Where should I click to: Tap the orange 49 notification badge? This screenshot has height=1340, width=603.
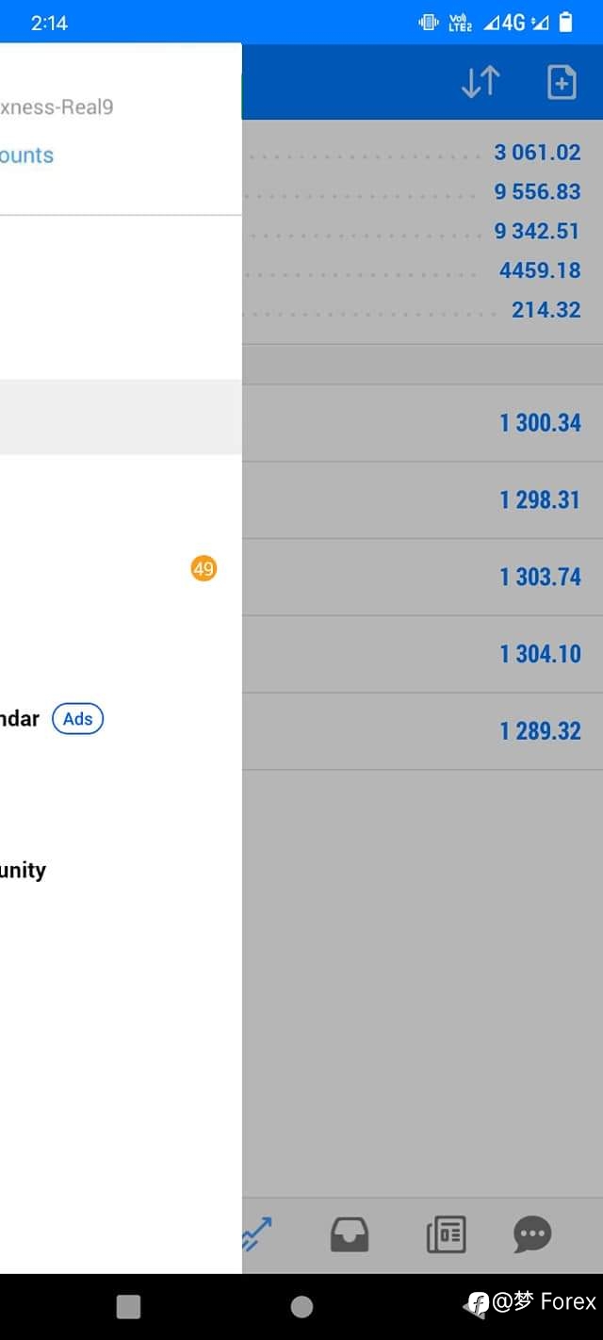(x=204, y=568)
